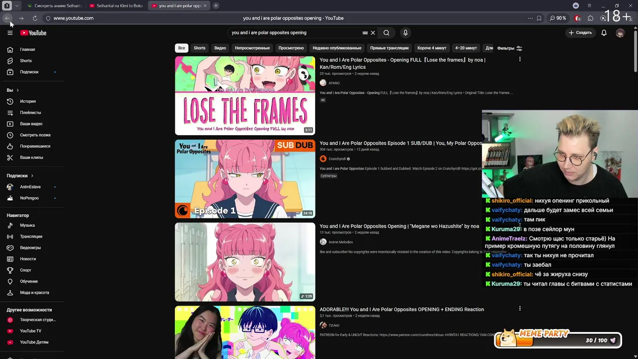Open Crunchyroll channel link
The image size is (638, 359).
337,159
